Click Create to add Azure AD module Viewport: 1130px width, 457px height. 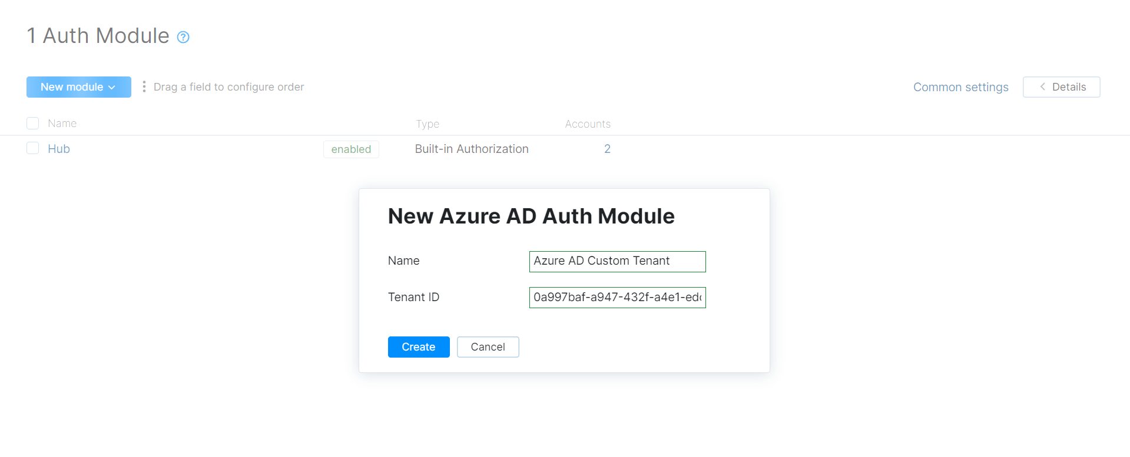tap(419, 347)
